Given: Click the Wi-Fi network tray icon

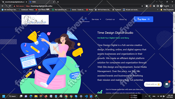Looking at the screenshot, I should point(158,96).
